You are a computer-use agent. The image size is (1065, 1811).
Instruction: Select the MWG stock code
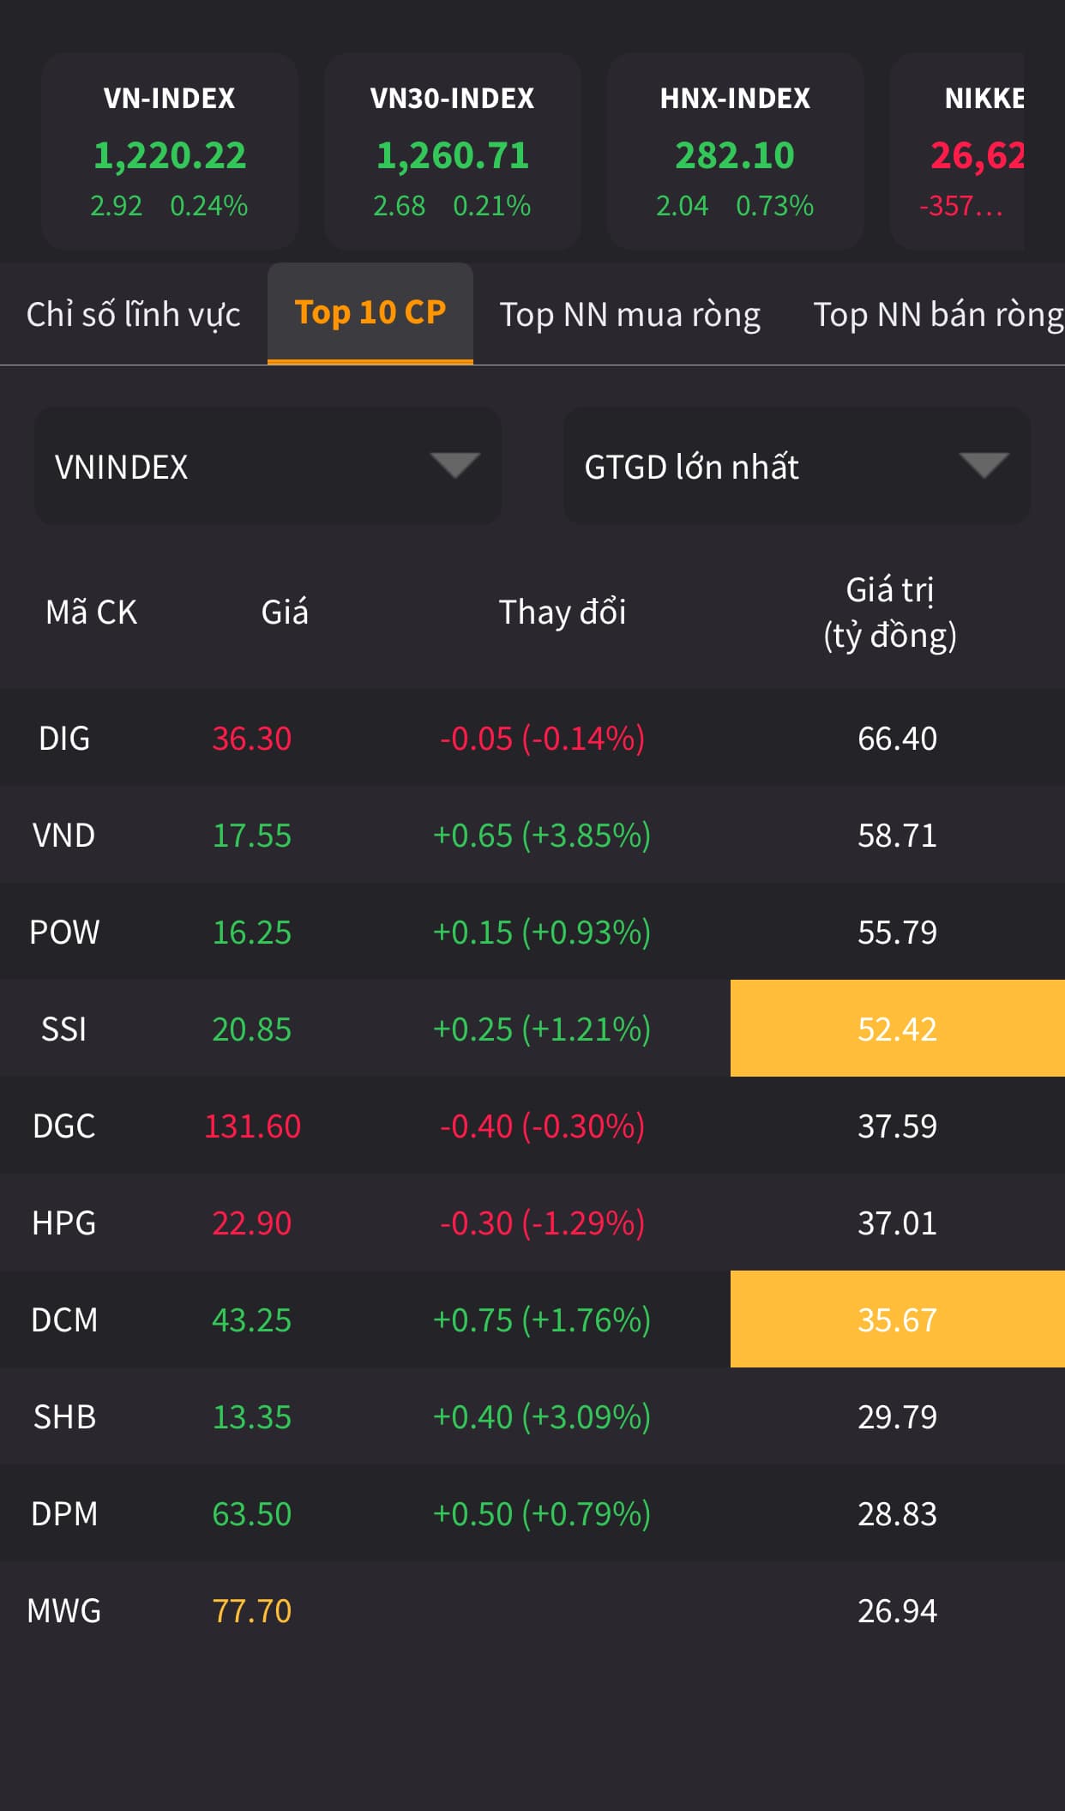[x=64, y=1610]
